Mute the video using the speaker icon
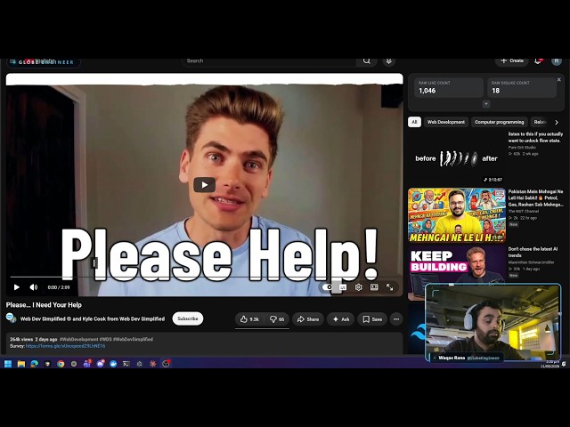The image size is (570, 427). click(x=34, y=287)
